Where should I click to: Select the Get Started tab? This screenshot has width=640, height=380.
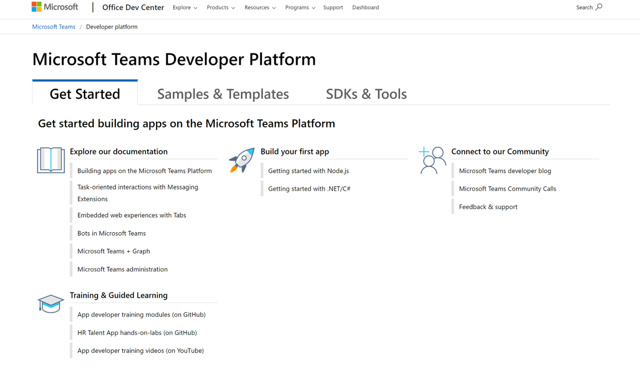pyautogui.click(x=85, y=93)
